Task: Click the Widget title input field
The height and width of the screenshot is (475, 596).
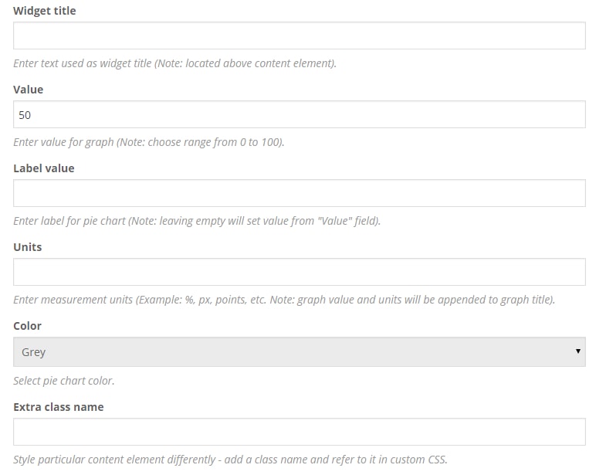Action: tap(300, 36)
